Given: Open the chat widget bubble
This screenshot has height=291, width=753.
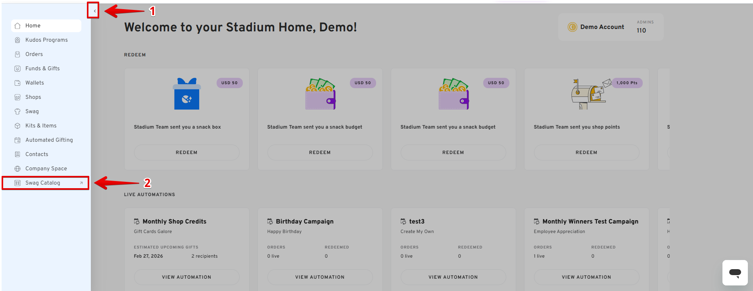Looking at the screenshot, I should tap(735, 272).
